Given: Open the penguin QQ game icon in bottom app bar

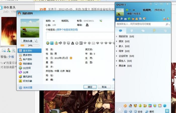Looking at the screenshot, I should [130, 106].
